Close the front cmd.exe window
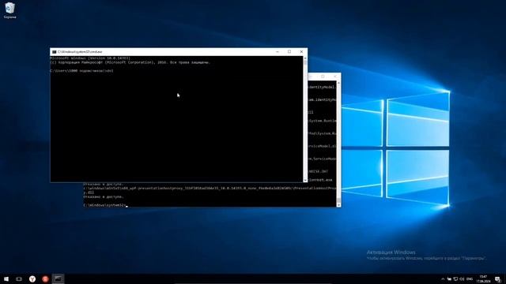Viewport: 506px width, 284px height. coord(301,51)
